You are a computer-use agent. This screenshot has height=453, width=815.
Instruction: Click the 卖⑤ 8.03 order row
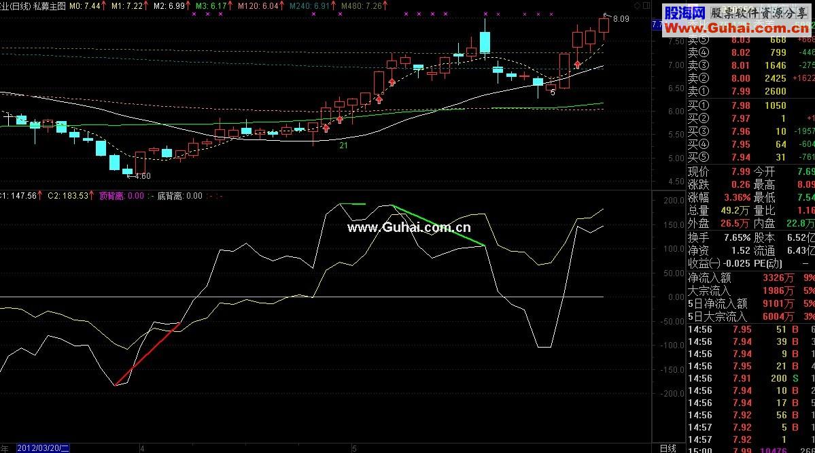tap(750, 40)
